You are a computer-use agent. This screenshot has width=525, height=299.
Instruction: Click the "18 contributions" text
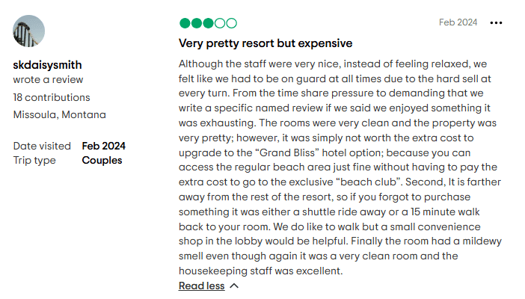point(52,97)
